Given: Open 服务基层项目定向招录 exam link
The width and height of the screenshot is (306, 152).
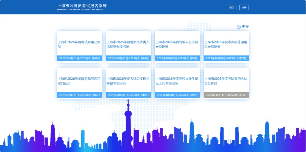Looking at the screenshot, I should tap(79, 81).
